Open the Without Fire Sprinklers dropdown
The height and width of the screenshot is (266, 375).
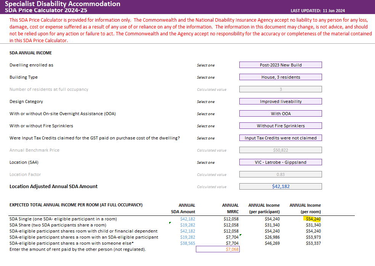point(280,126)
